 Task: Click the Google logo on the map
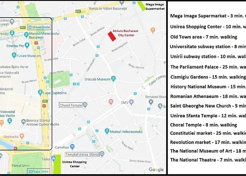pyautogui.click(x=156, y=170)
